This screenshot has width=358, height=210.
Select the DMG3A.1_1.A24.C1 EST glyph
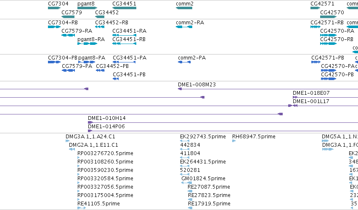(x=68, y=141)
